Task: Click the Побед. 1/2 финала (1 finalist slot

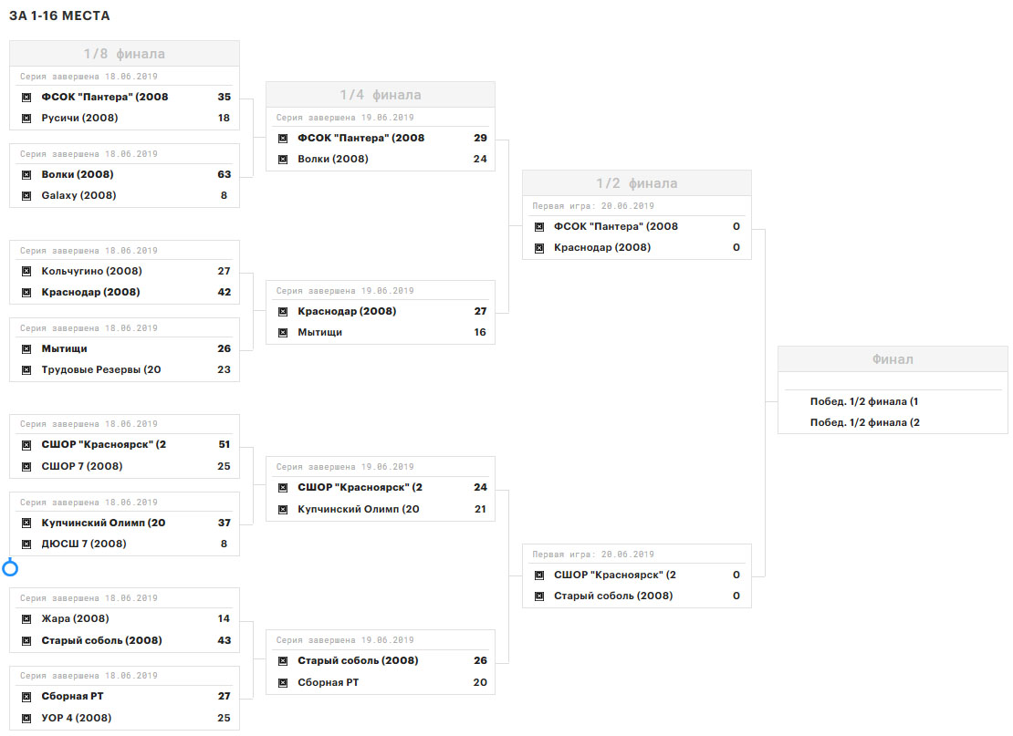Action: tap(863, 401)
